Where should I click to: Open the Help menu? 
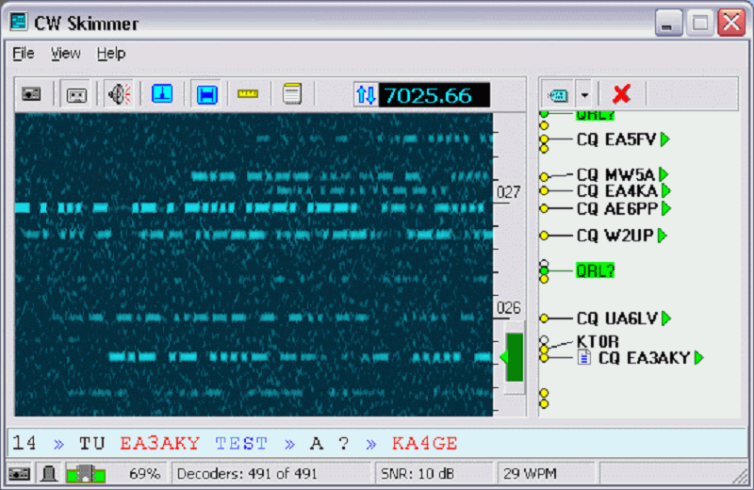pyautogui.click(x=110, y=54)
